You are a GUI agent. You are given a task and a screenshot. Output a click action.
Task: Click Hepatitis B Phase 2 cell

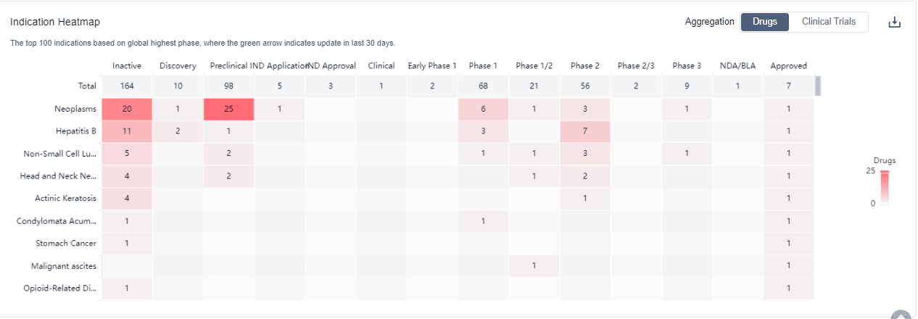tap(584, 131)
